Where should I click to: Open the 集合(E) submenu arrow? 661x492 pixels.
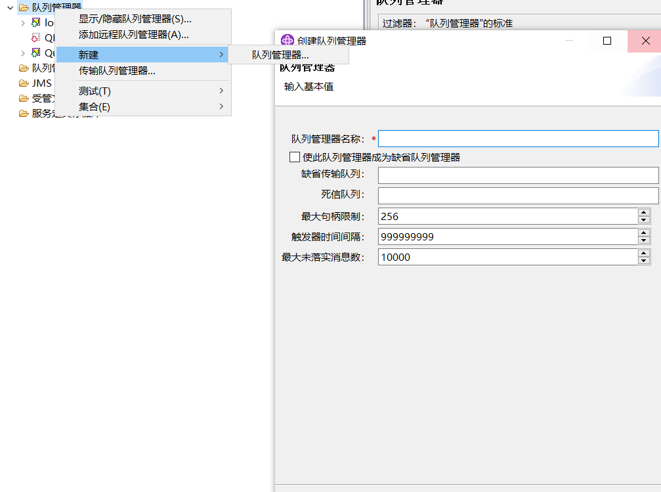pos(221,106)
